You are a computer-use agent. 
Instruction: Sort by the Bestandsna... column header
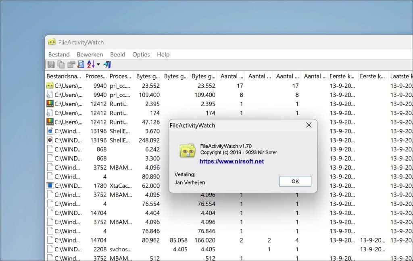click(64, 76)
